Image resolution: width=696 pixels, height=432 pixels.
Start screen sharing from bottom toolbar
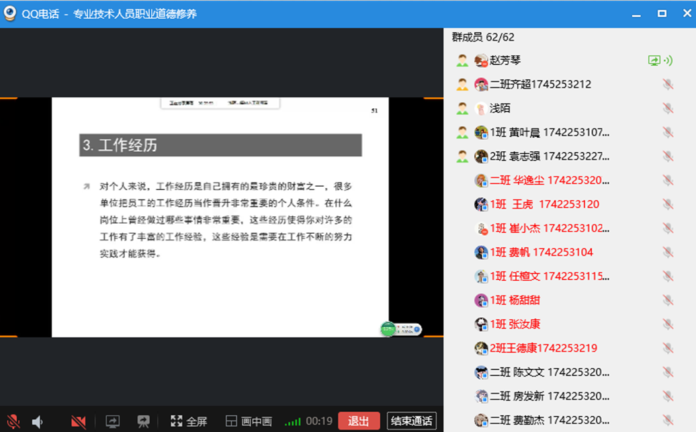112,421
